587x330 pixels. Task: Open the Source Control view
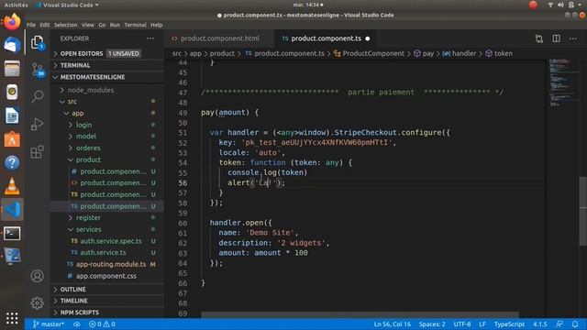(x=38, y=70)
